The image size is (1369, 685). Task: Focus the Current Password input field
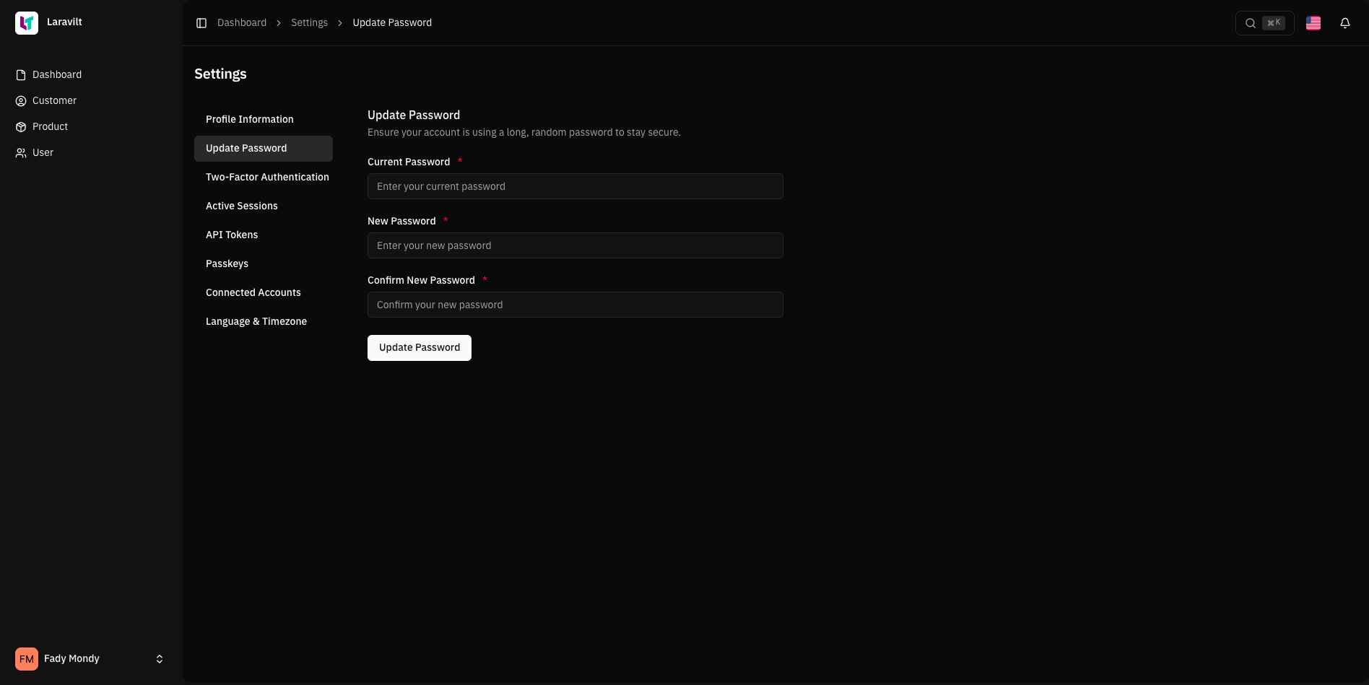pyautogui.click(x=575, y=186)
